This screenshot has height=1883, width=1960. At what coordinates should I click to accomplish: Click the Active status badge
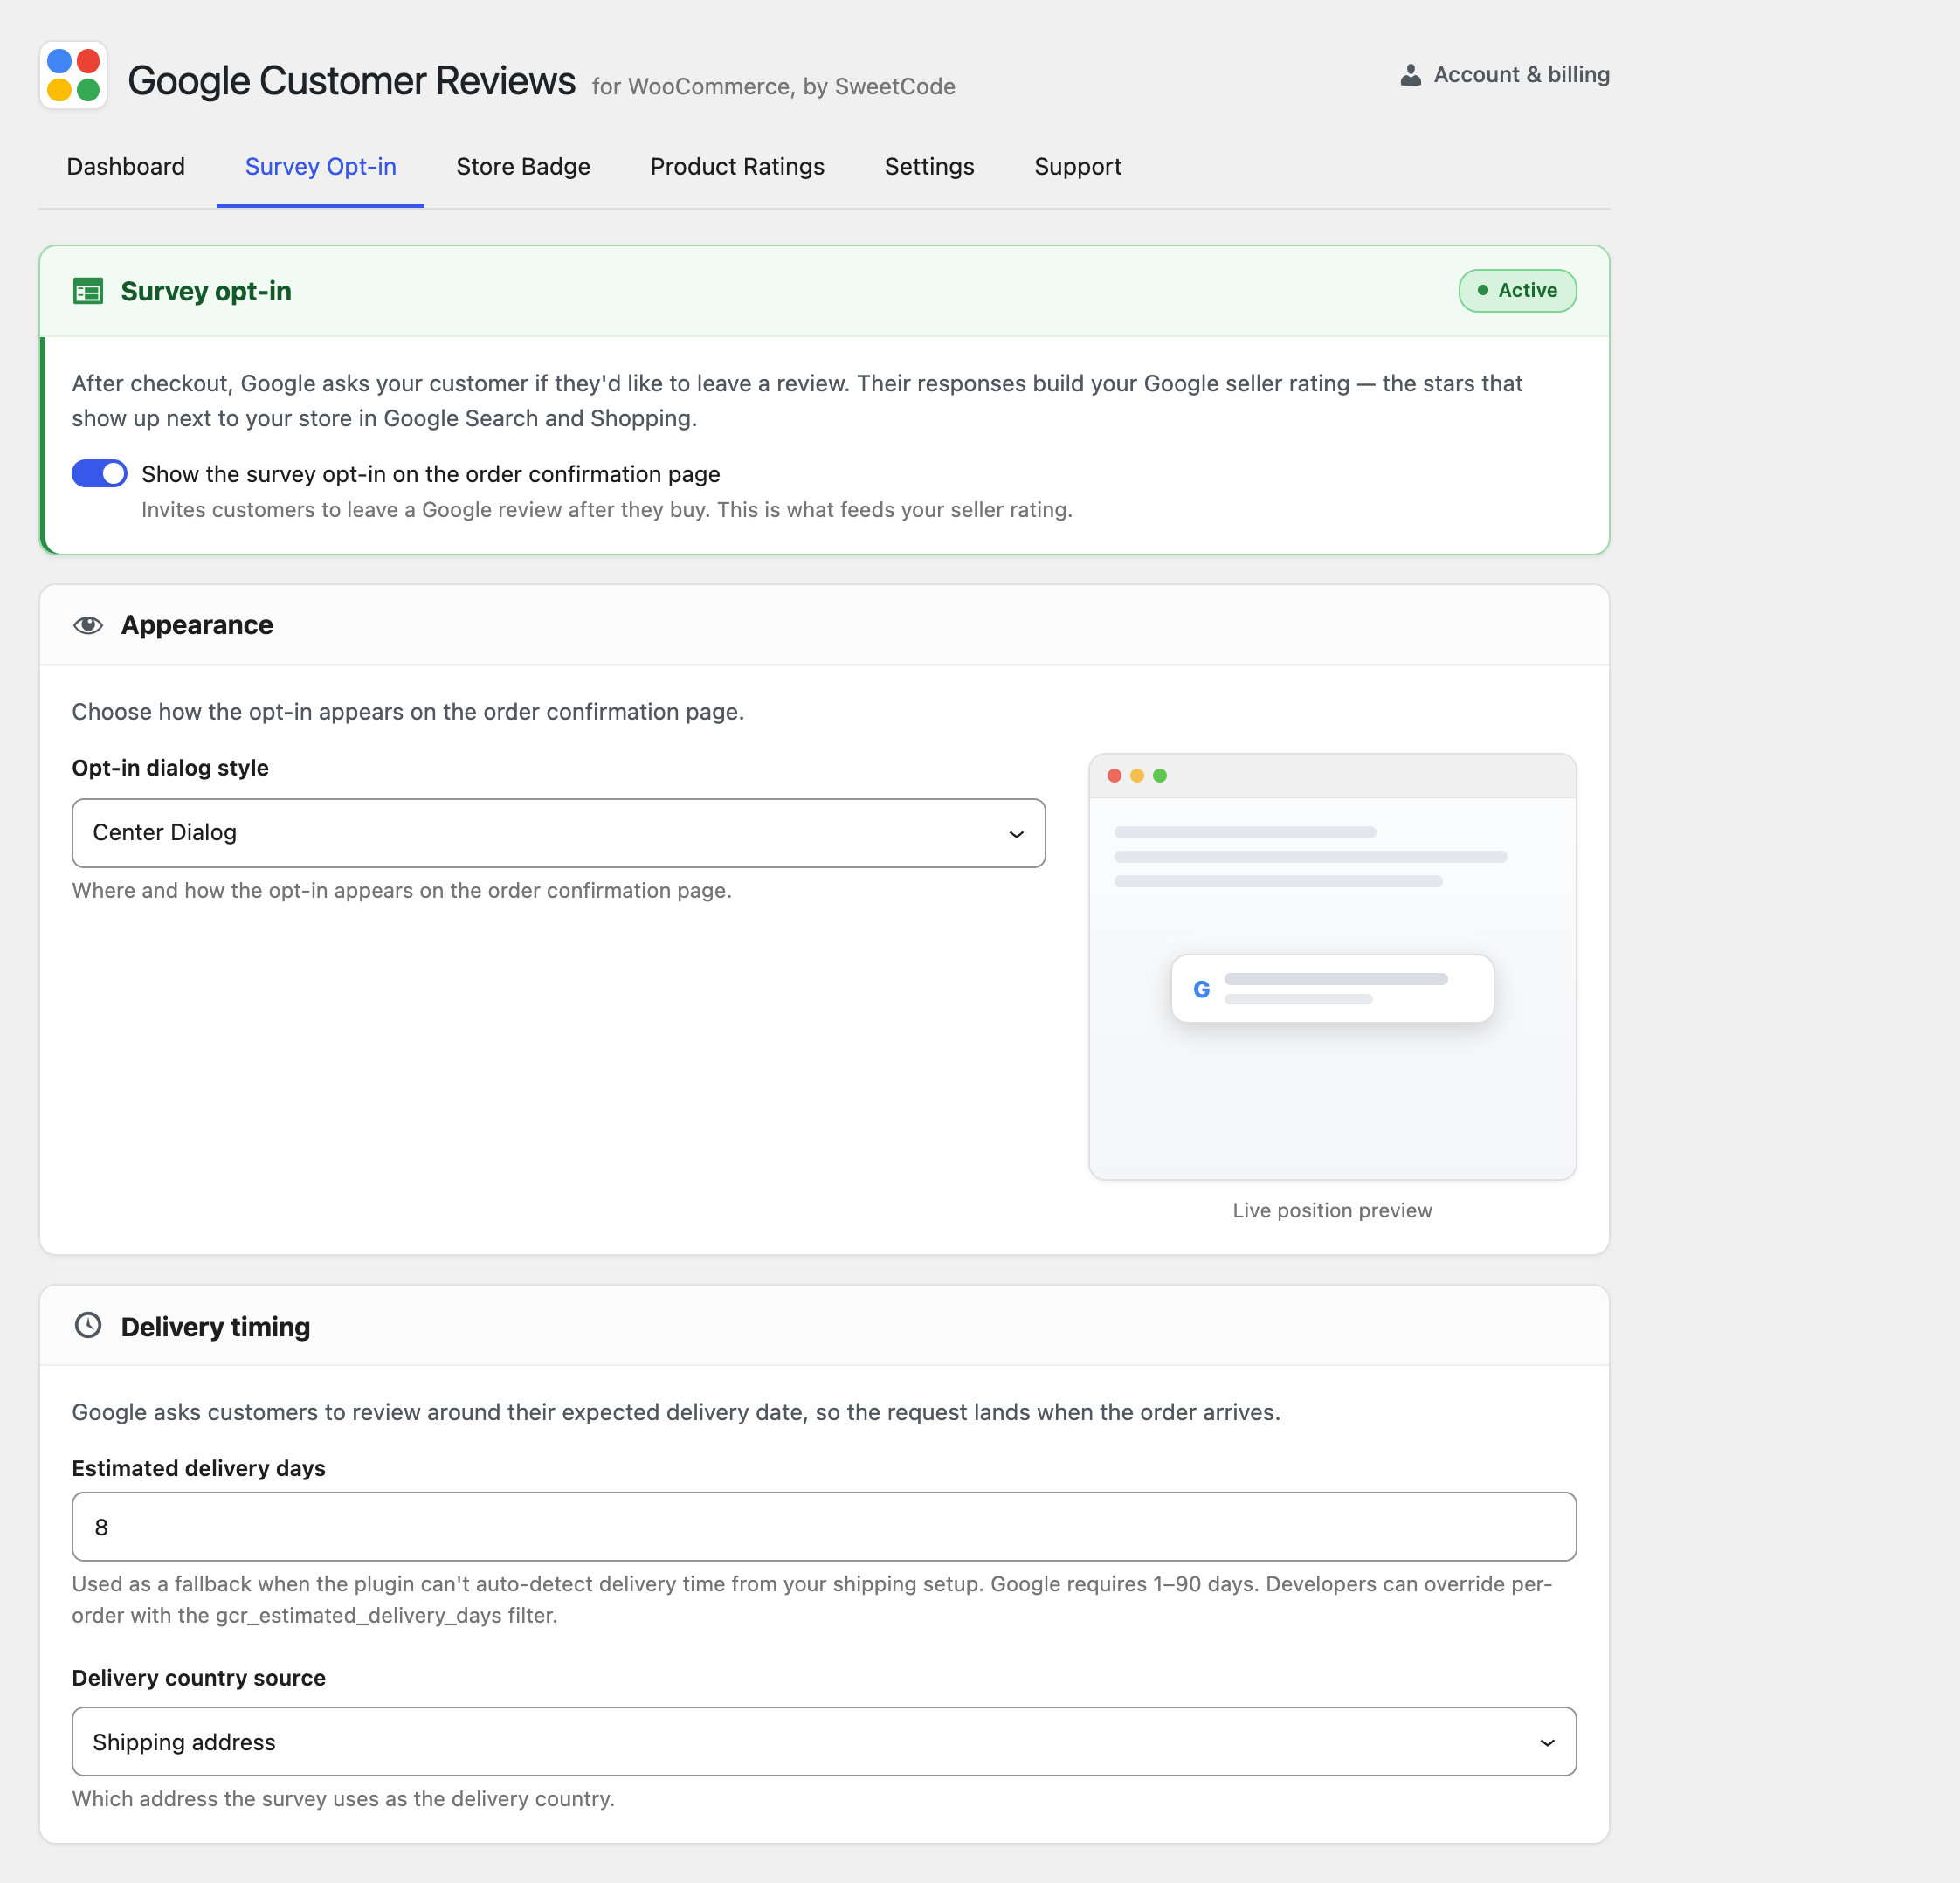click(x=1517, y=291)
